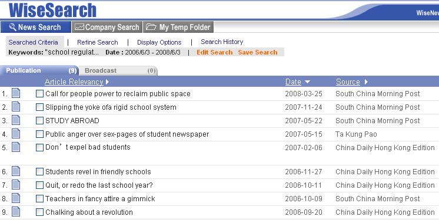Select checkbox for 'Teachers in fancy attire a gimmick'

point(40,198)
